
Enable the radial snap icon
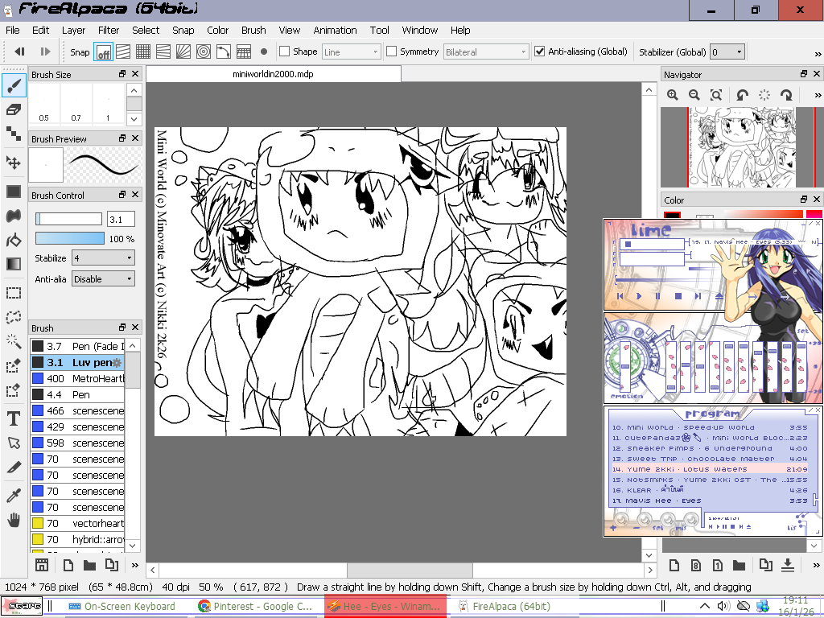click(x=183, y=52)
